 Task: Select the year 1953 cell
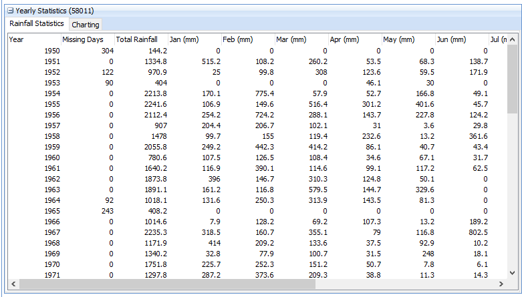coord(52,83)
